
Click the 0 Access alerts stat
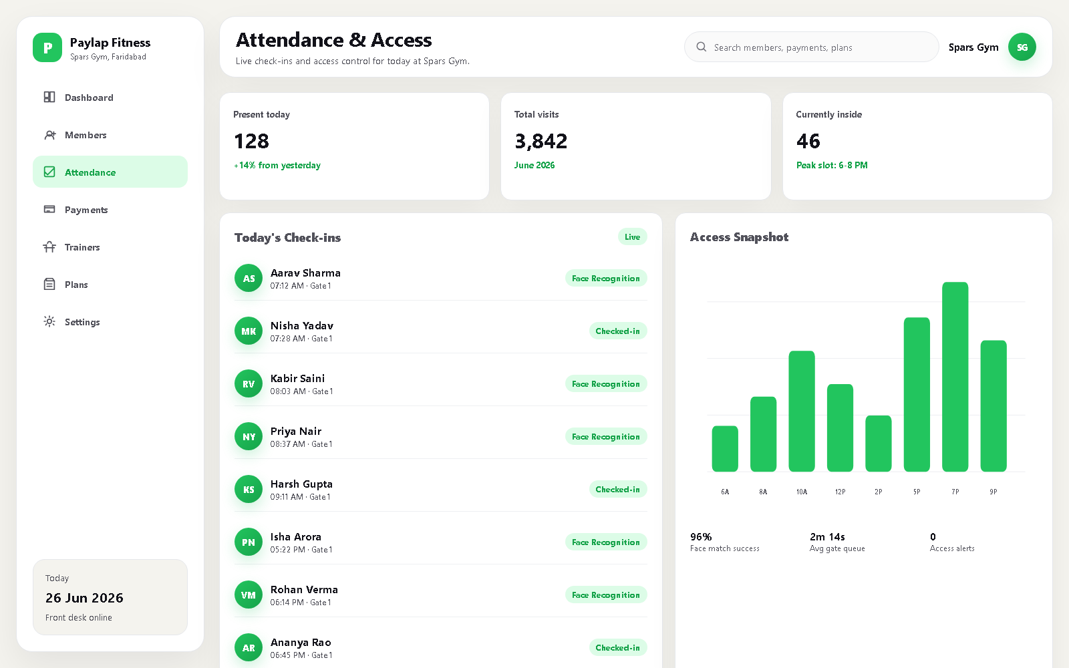pyautogui.click(x=952, y=542)
